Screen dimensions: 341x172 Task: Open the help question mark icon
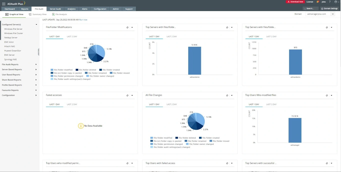[x=330, y=2]
